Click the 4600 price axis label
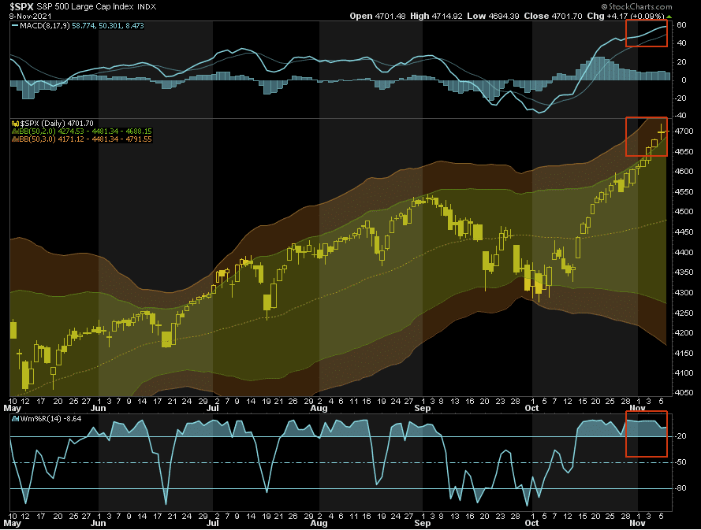 tap(684, 172)
